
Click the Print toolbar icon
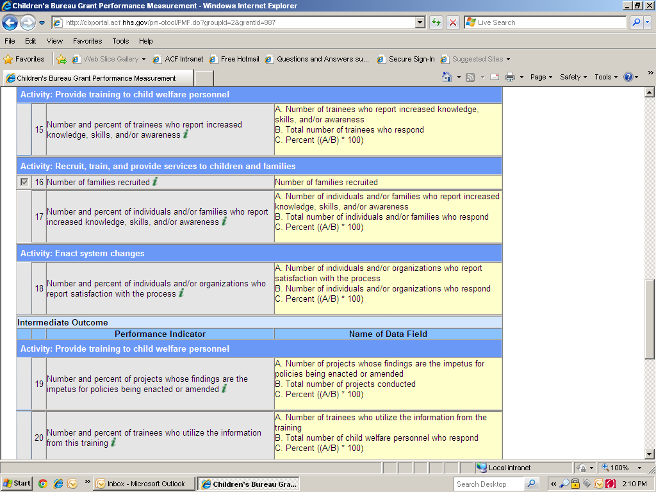coord(510,77)
